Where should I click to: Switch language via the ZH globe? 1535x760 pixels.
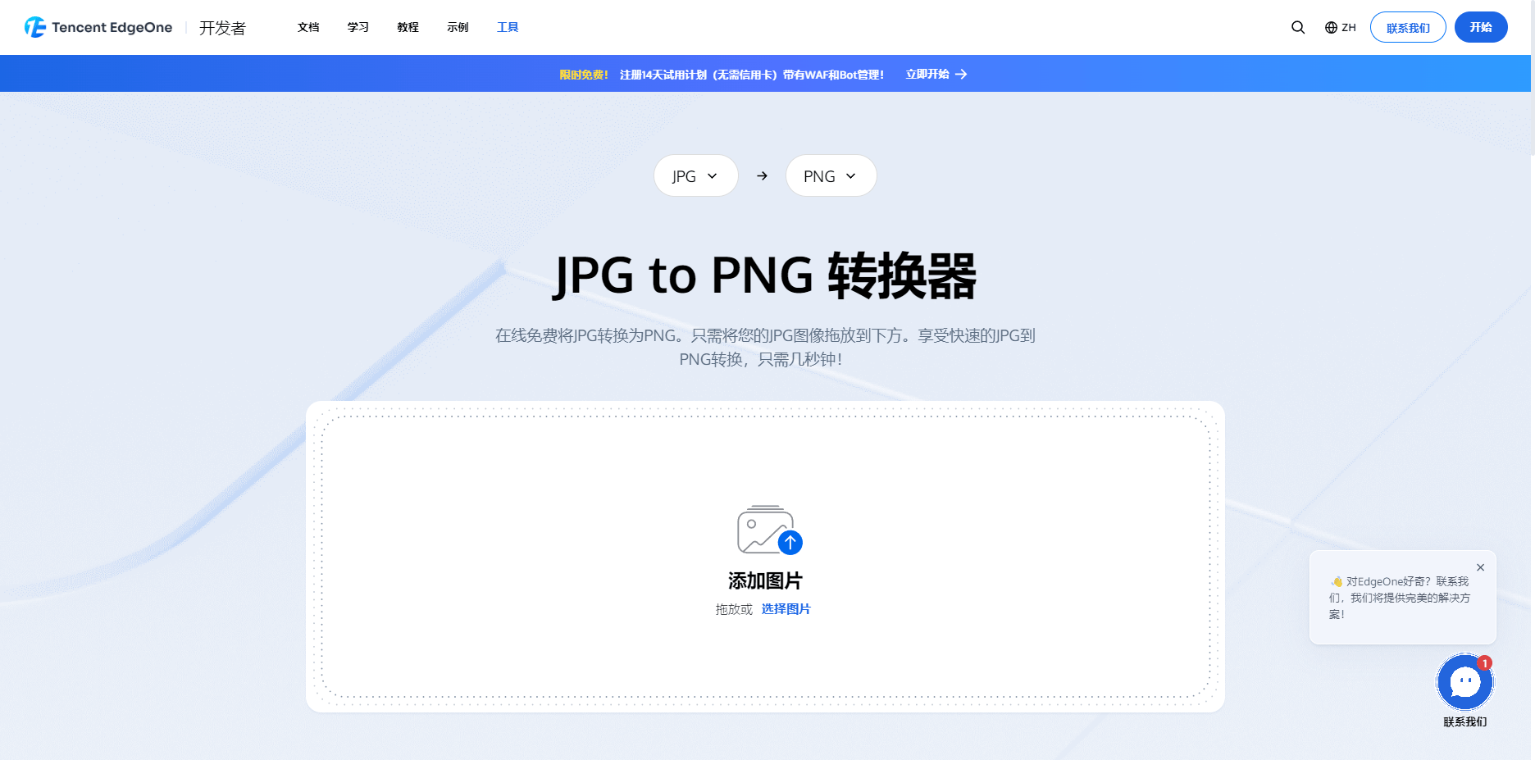1341,27
